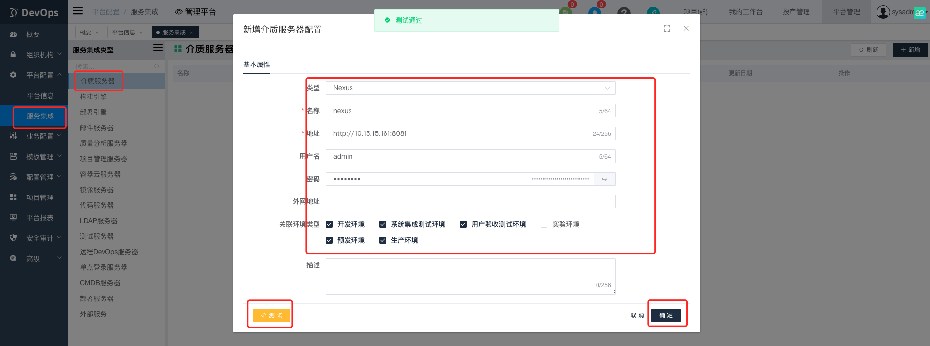Click the 取消 button

point(637,315)
